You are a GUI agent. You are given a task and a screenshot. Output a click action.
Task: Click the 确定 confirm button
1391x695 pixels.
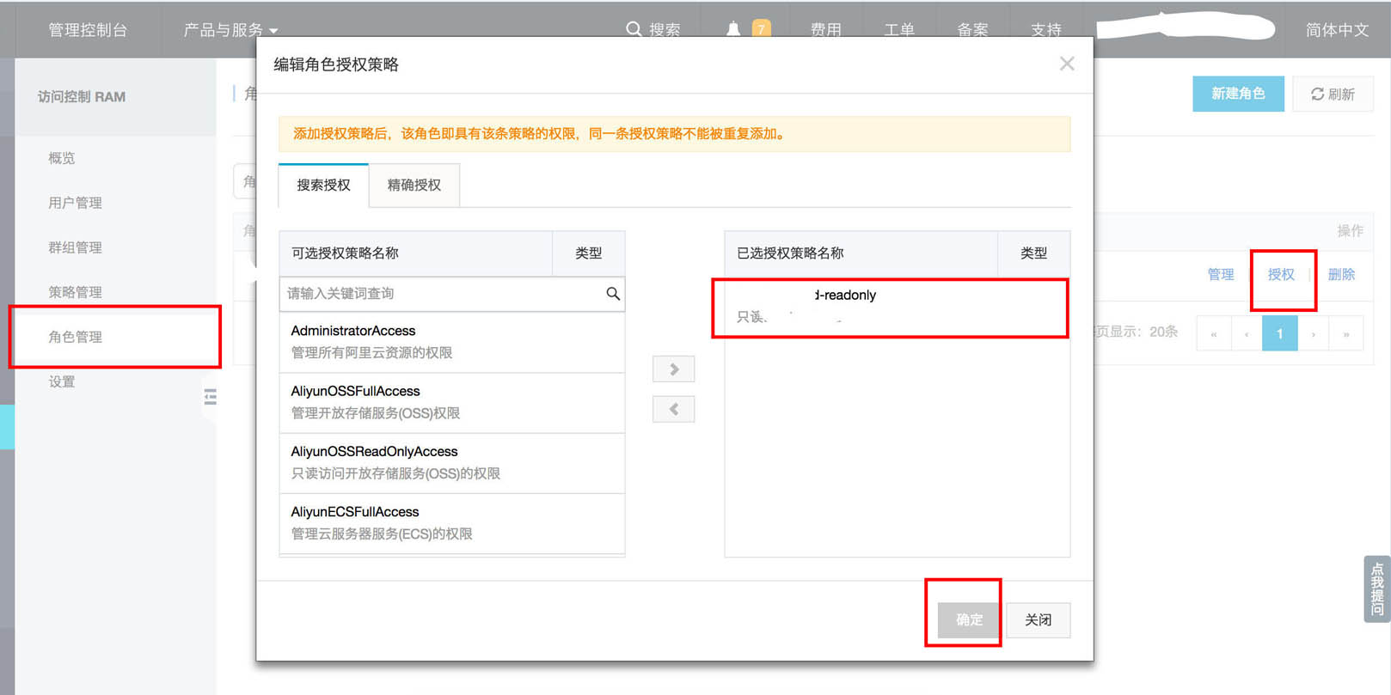pos(969,619)
